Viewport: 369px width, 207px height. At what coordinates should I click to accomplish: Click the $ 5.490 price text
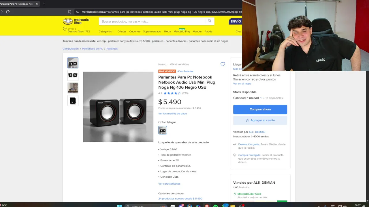(170, 102)
